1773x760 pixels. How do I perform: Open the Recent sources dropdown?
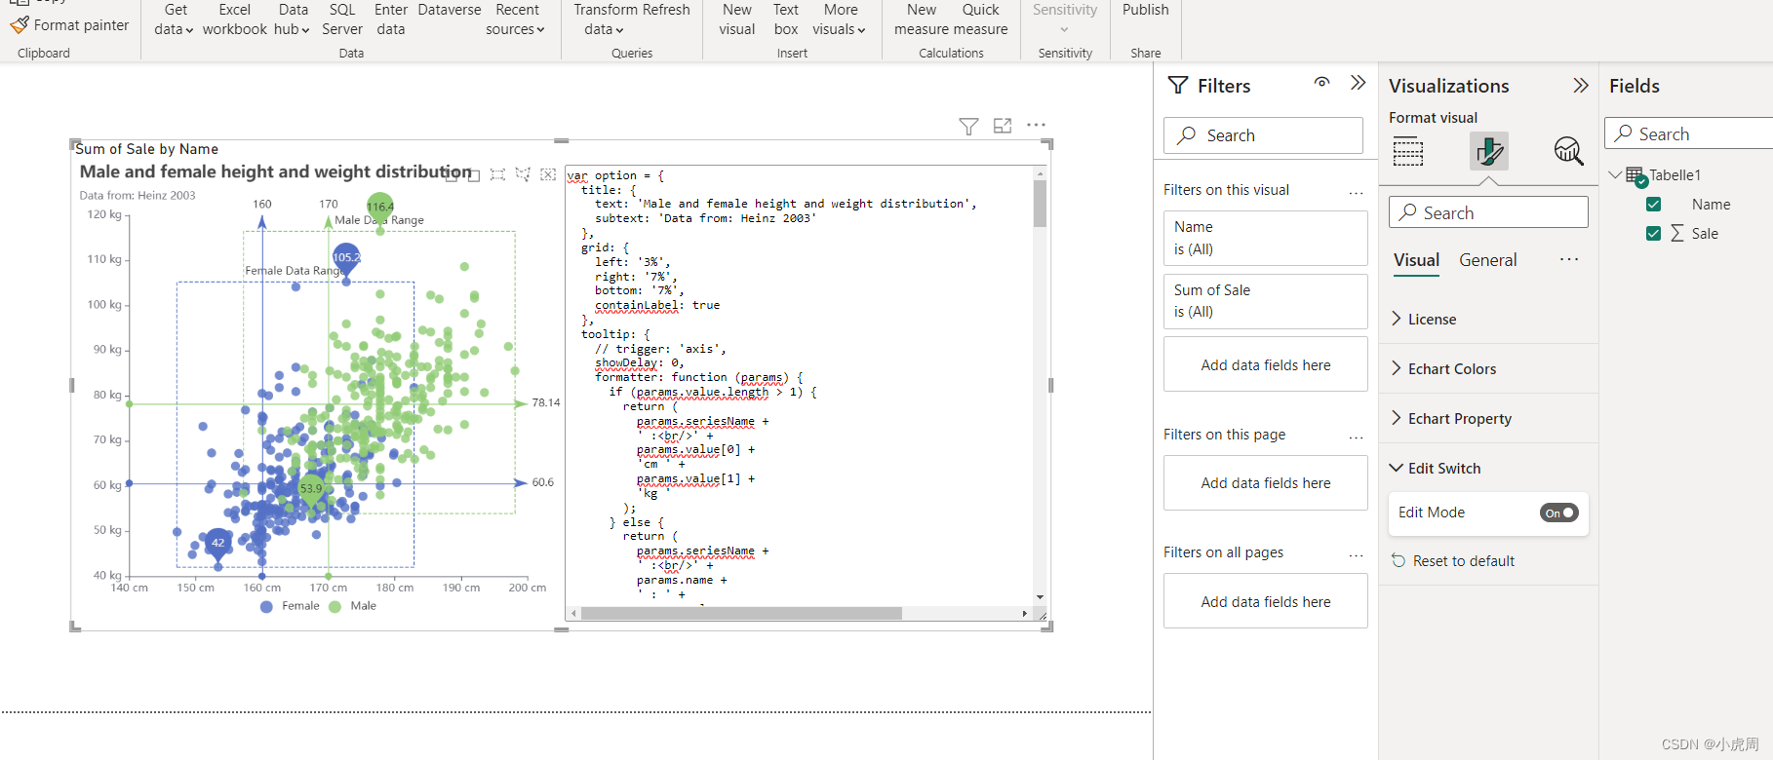516,19
